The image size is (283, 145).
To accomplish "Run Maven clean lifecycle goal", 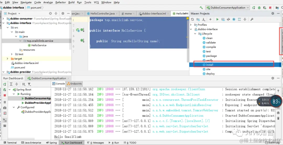I will [x=208, y=38].
